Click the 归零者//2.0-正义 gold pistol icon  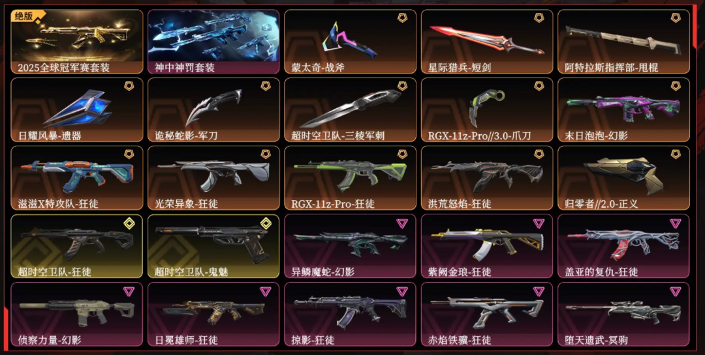623,176
